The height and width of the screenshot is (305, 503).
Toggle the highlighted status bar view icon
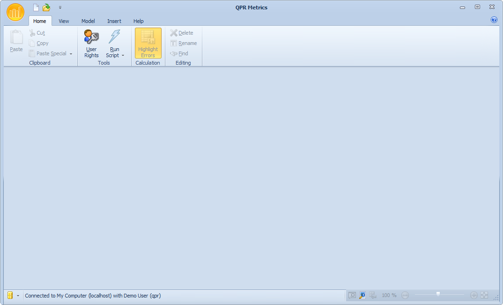coord(362,295)
